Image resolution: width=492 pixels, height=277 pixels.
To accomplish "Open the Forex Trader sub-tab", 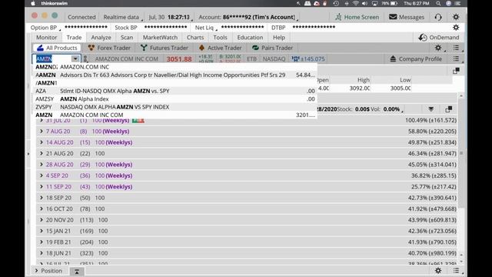I will (109, 48).
